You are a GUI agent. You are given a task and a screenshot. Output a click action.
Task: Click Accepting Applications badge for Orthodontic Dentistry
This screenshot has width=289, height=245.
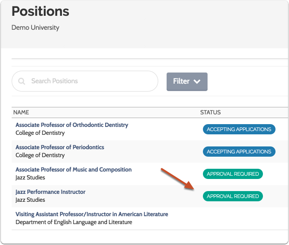[x=239, y=129]
